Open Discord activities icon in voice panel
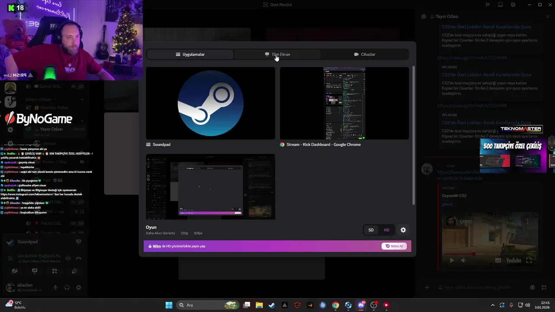 click(x=55, y=271)
